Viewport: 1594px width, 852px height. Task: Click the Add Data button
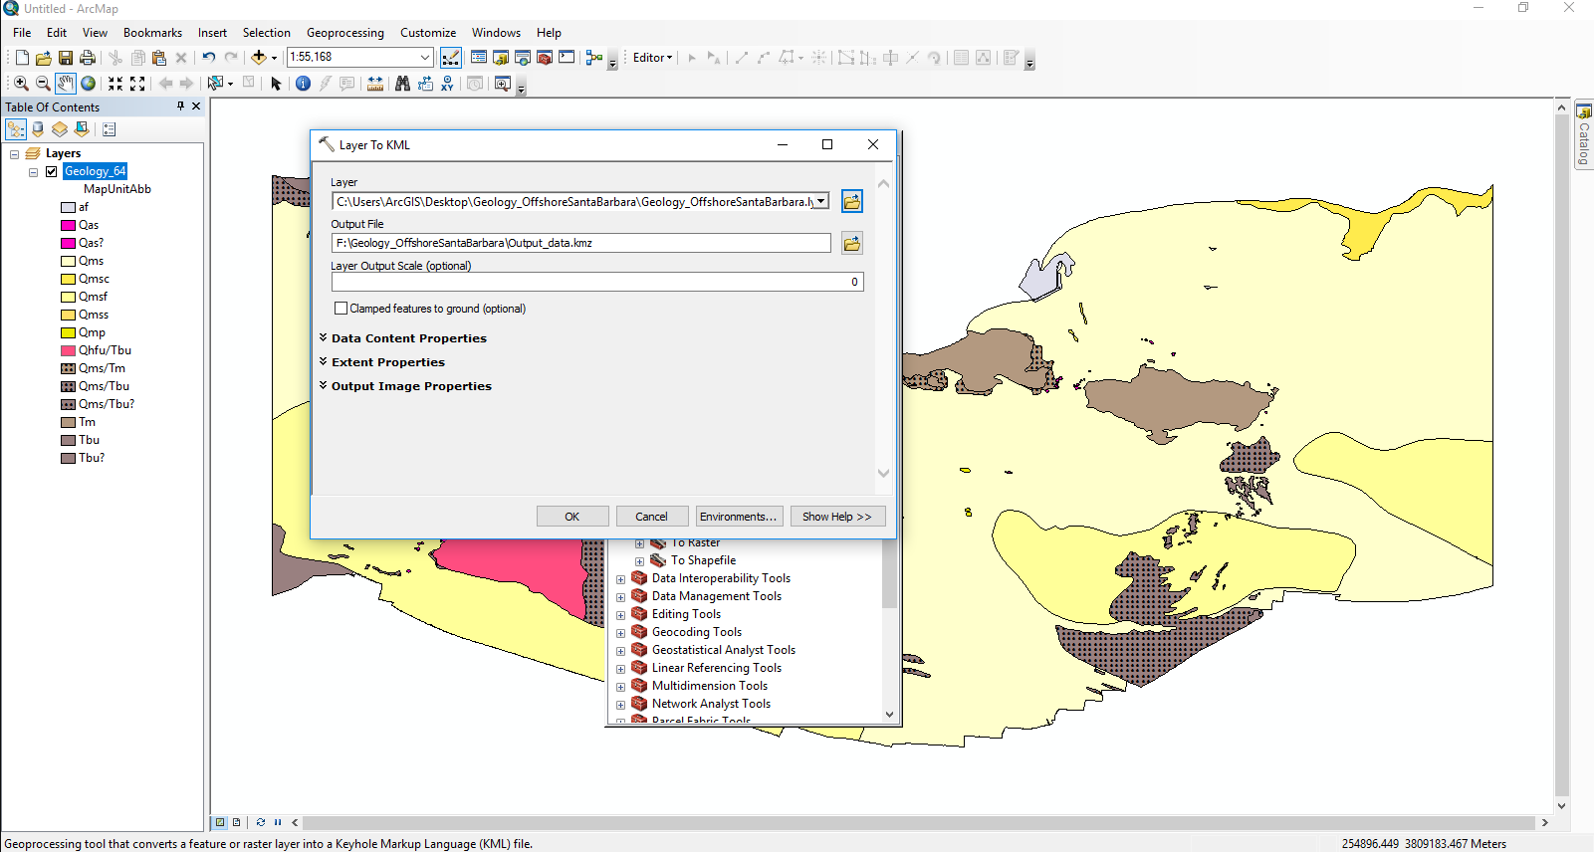pyautogui.click(x=259, y=58)
